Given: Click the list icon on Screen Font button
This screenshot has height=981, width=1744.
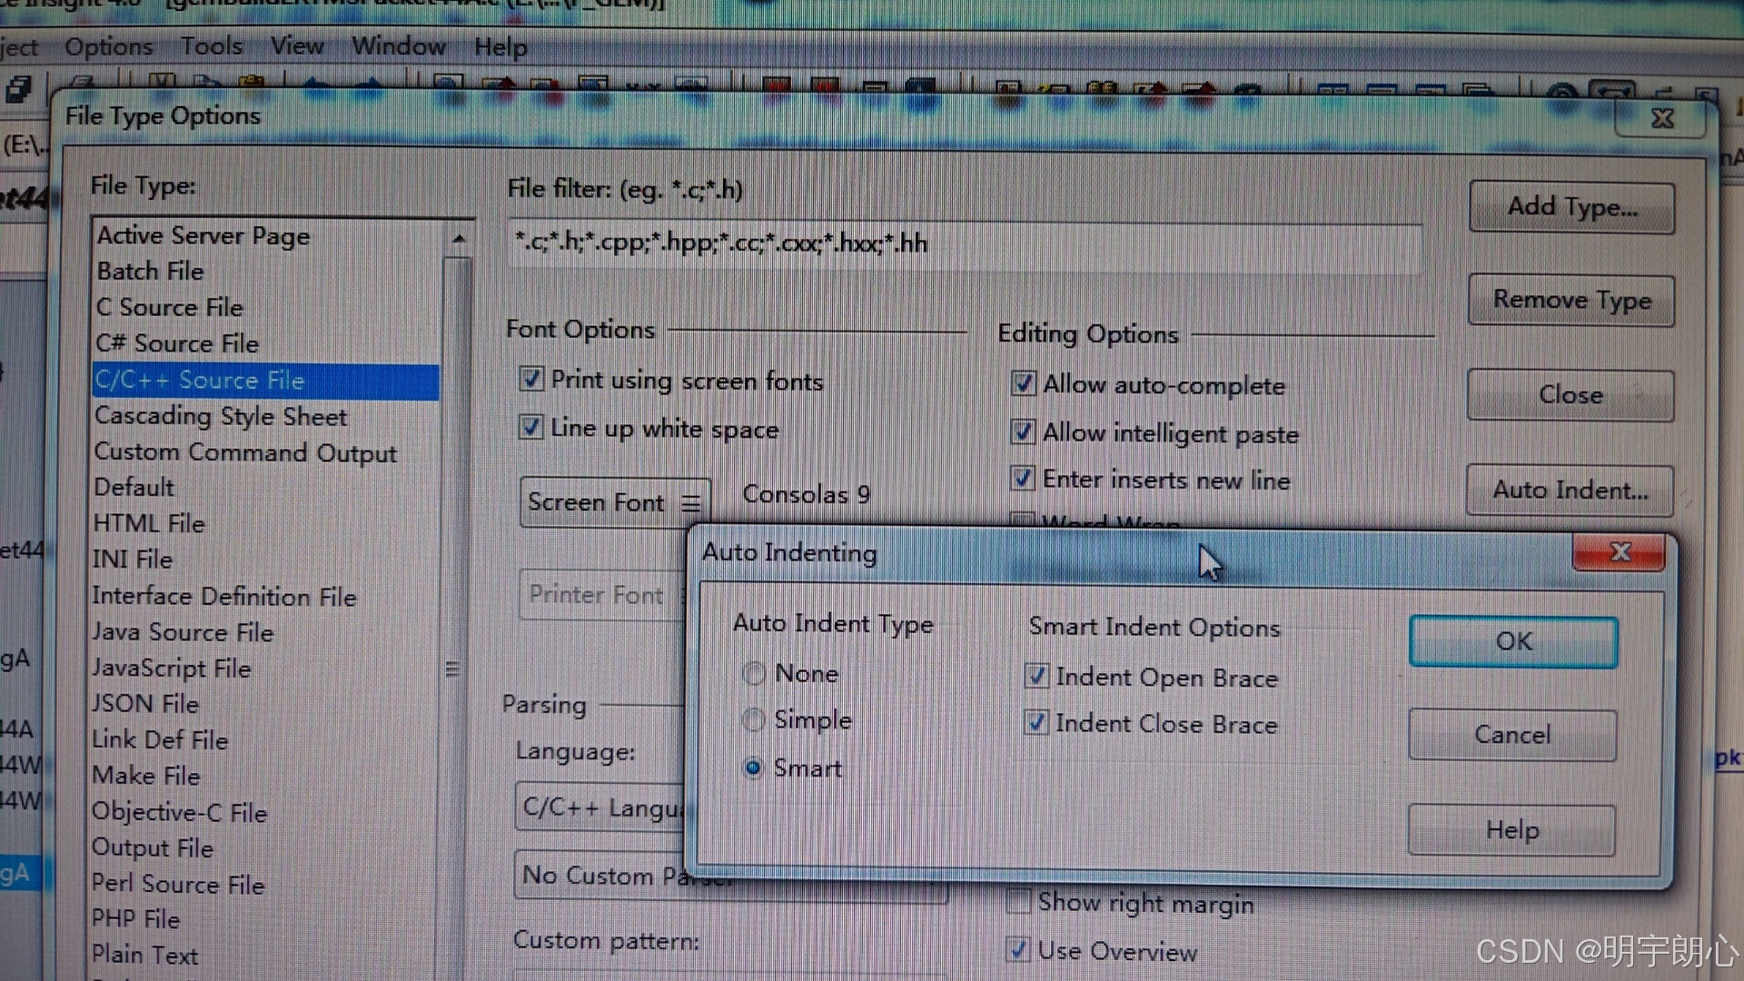Looking at the screenshot, I should tap(691, 503).
